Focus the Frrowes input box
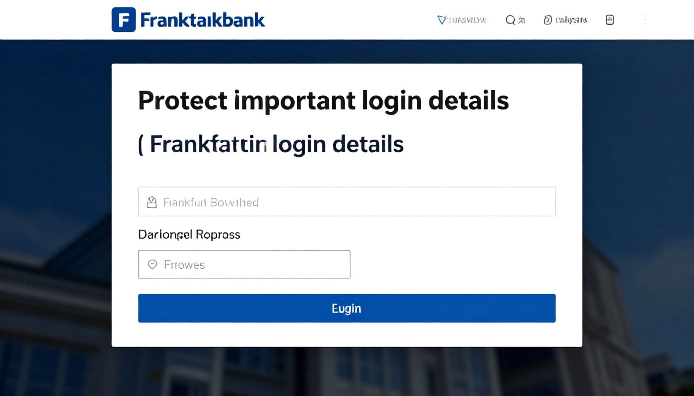The width and height of the screenshot is (694, 396). 244,264
